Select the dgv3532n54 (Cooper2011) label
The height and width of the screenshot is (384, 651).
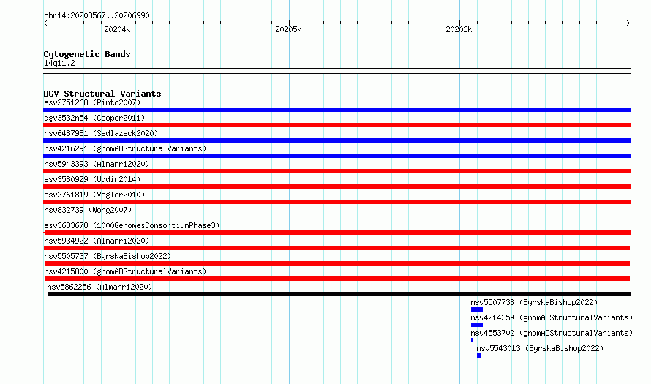tap(94, 118)
